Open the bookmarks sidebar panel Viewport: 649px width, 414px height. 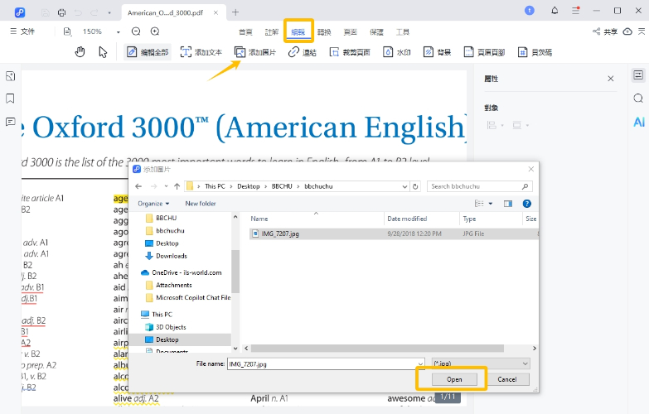click(10, 99)
